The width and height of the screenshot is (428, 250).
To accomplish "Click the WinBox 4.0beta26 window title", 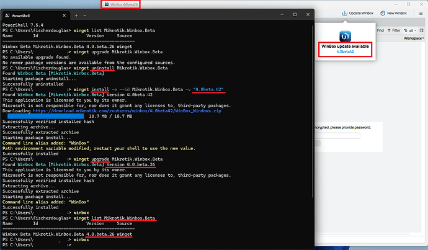I will [x=124, y=4].
